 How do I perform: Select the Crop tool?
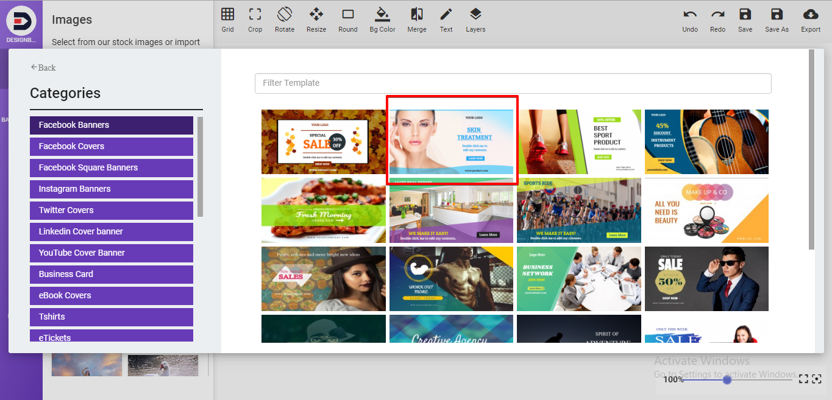pos(255,19)
